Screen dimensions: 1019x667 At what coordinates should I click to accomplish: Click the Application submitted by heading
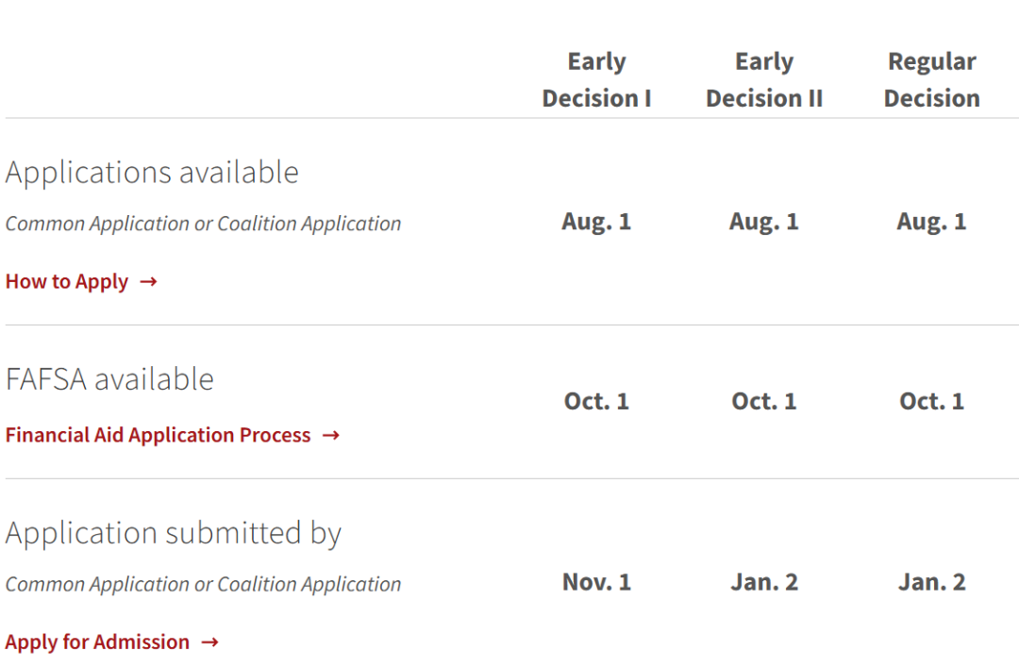[x=174, y=534]
